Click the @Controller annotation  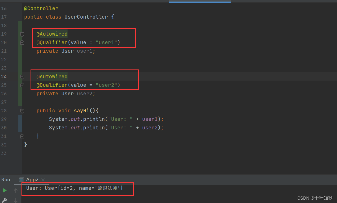(x=41, y=9)
